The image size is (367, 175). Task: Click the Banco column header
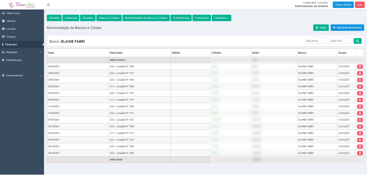pos(317,53)
